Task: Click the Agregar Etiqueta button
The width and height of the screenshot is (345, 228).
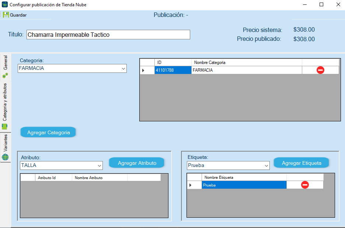Action: pos(301,163)
